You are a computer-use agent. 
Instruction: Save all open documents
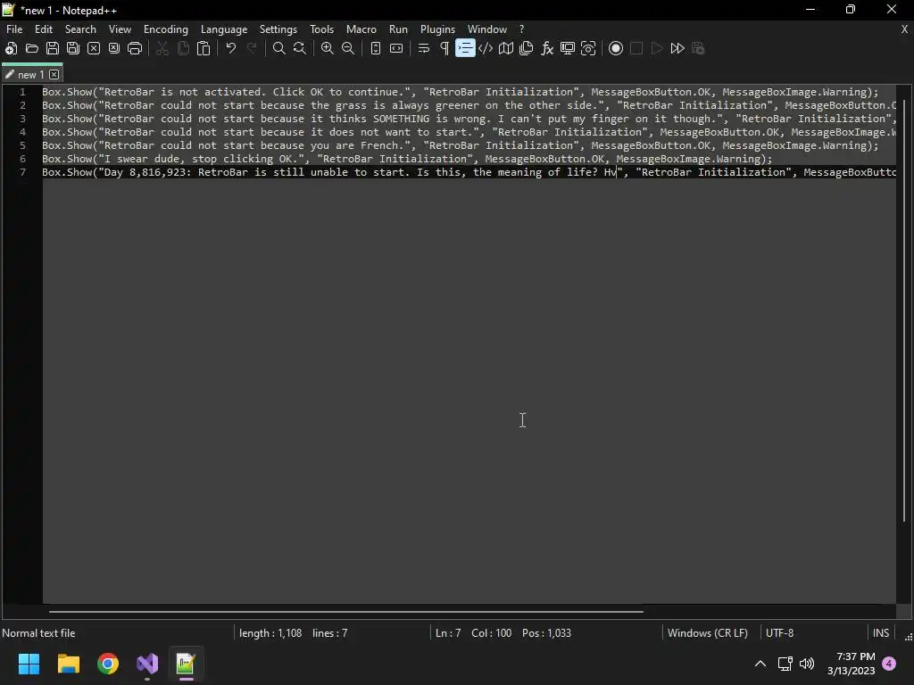[73, 48]
